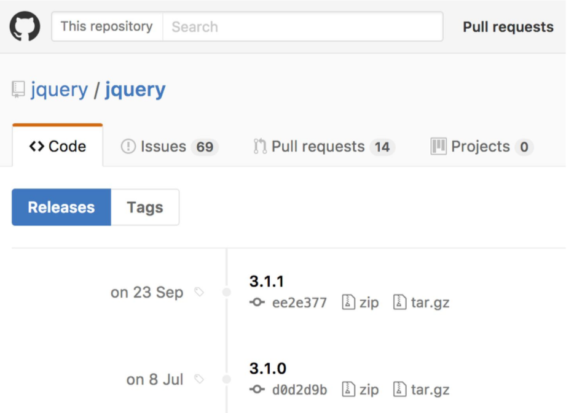
Task: Click the tag icon next to 8 Jul
Action: [x=199, y=379]
